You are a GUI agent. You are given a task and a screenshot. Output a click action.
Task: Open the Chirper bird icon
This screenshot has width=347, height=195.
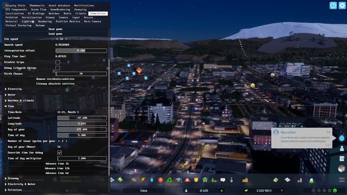tap(342, 138)
